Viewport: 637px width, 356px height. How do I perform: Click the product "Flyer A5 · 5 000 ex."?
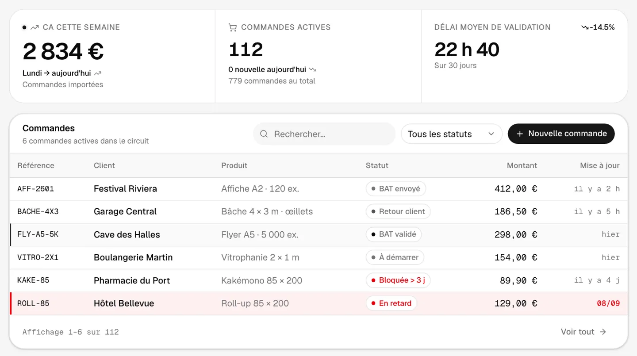pyautogui.click(x=260, y=234)
